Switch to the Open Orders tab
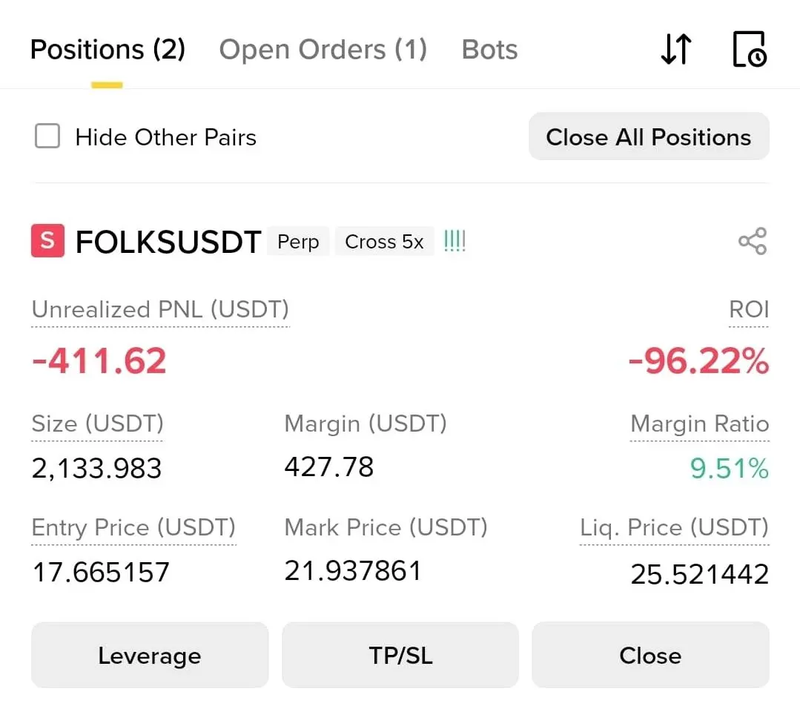The height and width of the screenshot is (712, 800). pos(323,50)
